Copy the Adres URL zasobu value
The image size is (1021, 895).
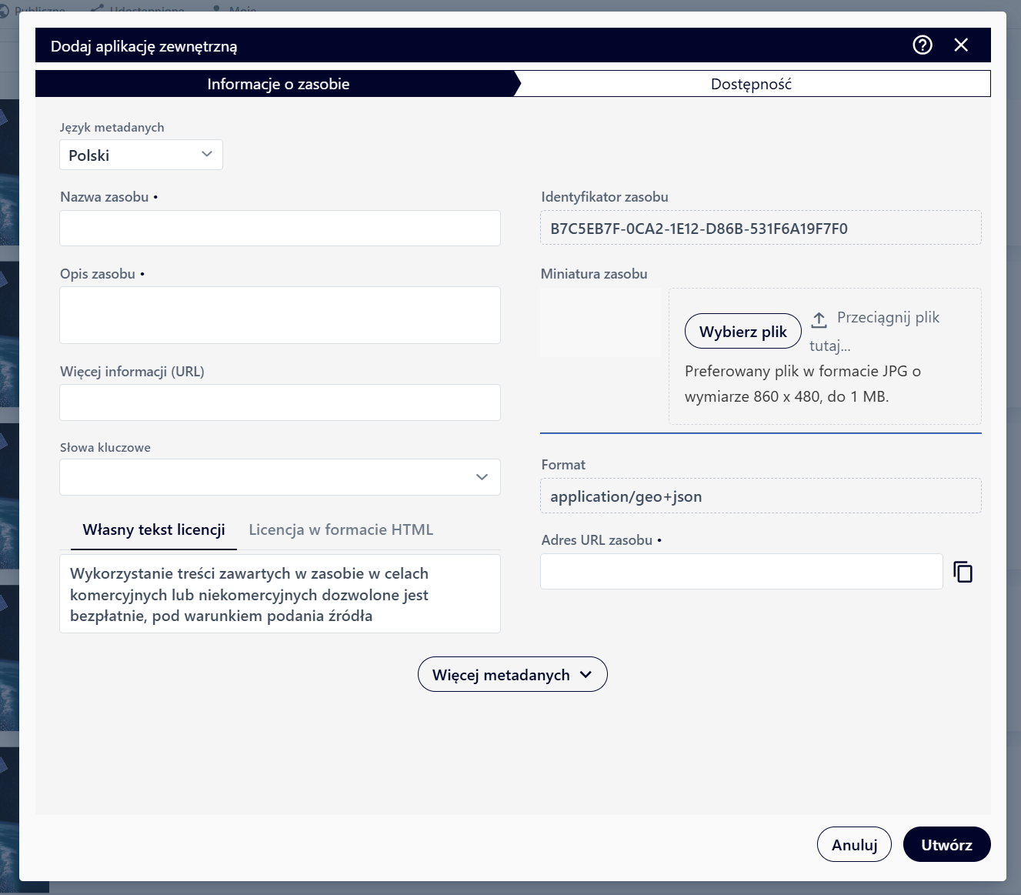(x=963, y=572)
